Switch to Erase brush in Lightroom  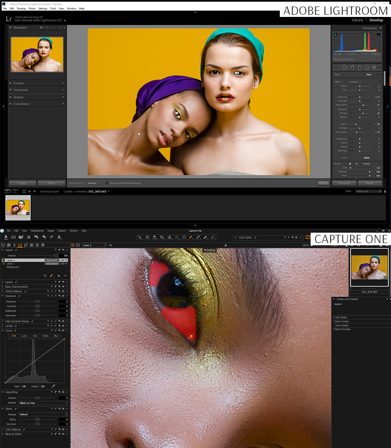pos(366,164)
